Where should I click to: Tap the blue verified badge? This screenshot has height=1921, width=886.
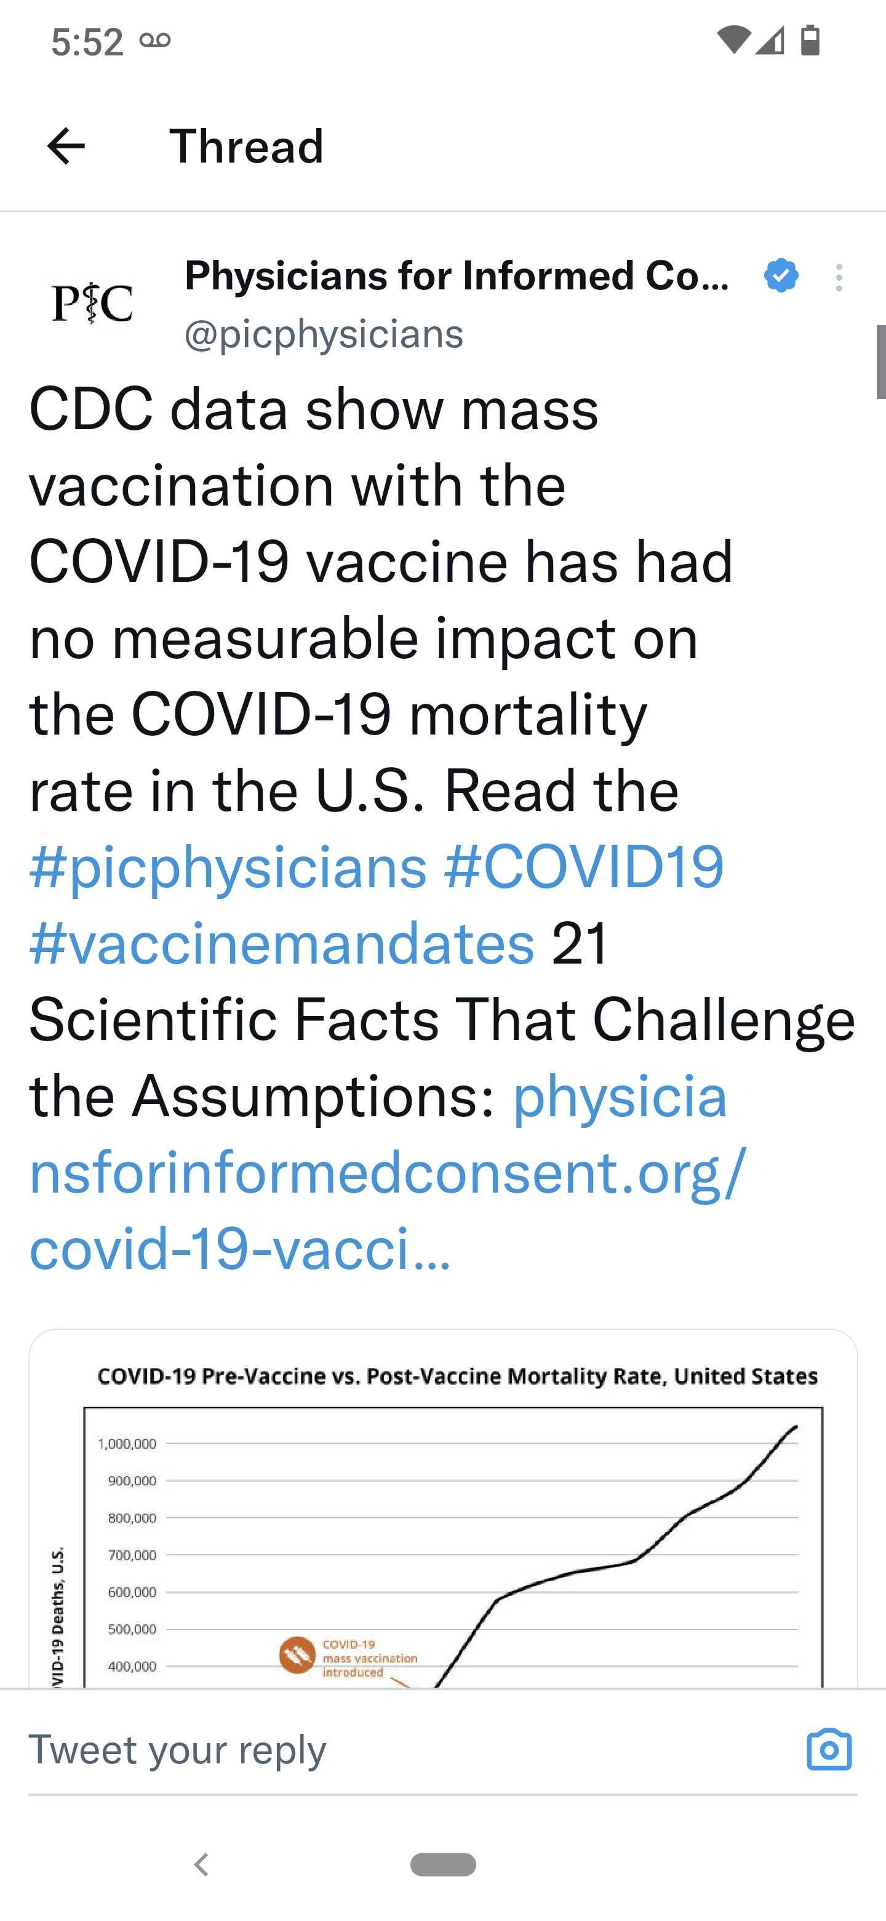pos(781,275)
